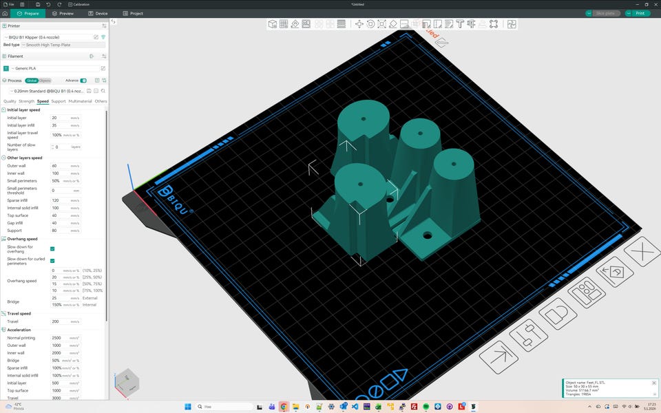This screenshot has height=413, width=661.
Task: Select the Measure tool
Action: [x=471, y=24]
